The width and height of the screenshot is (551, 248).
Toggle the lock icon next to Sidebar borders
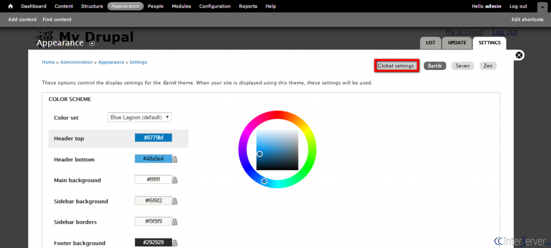175,222
